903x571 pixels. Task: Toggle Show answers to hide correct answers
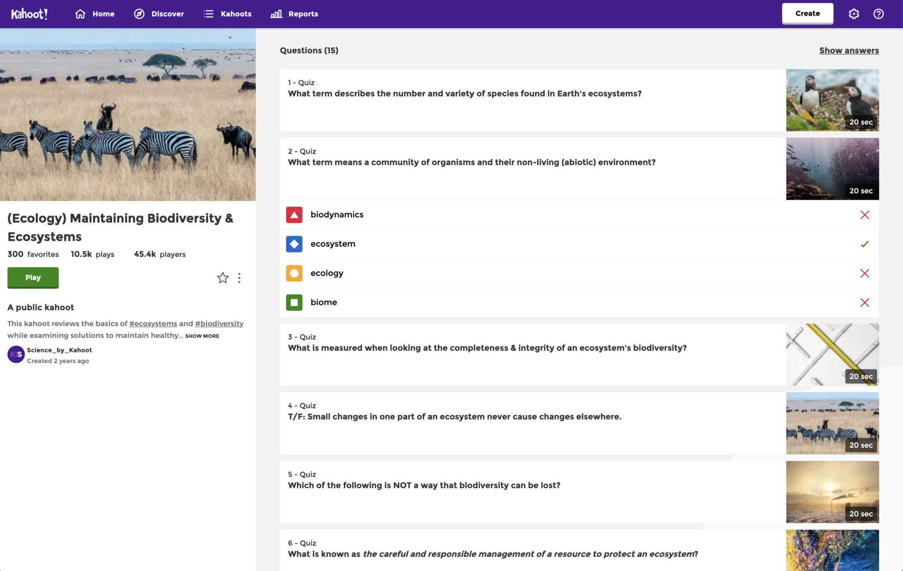pyautogui.click(x=849, y=50)
